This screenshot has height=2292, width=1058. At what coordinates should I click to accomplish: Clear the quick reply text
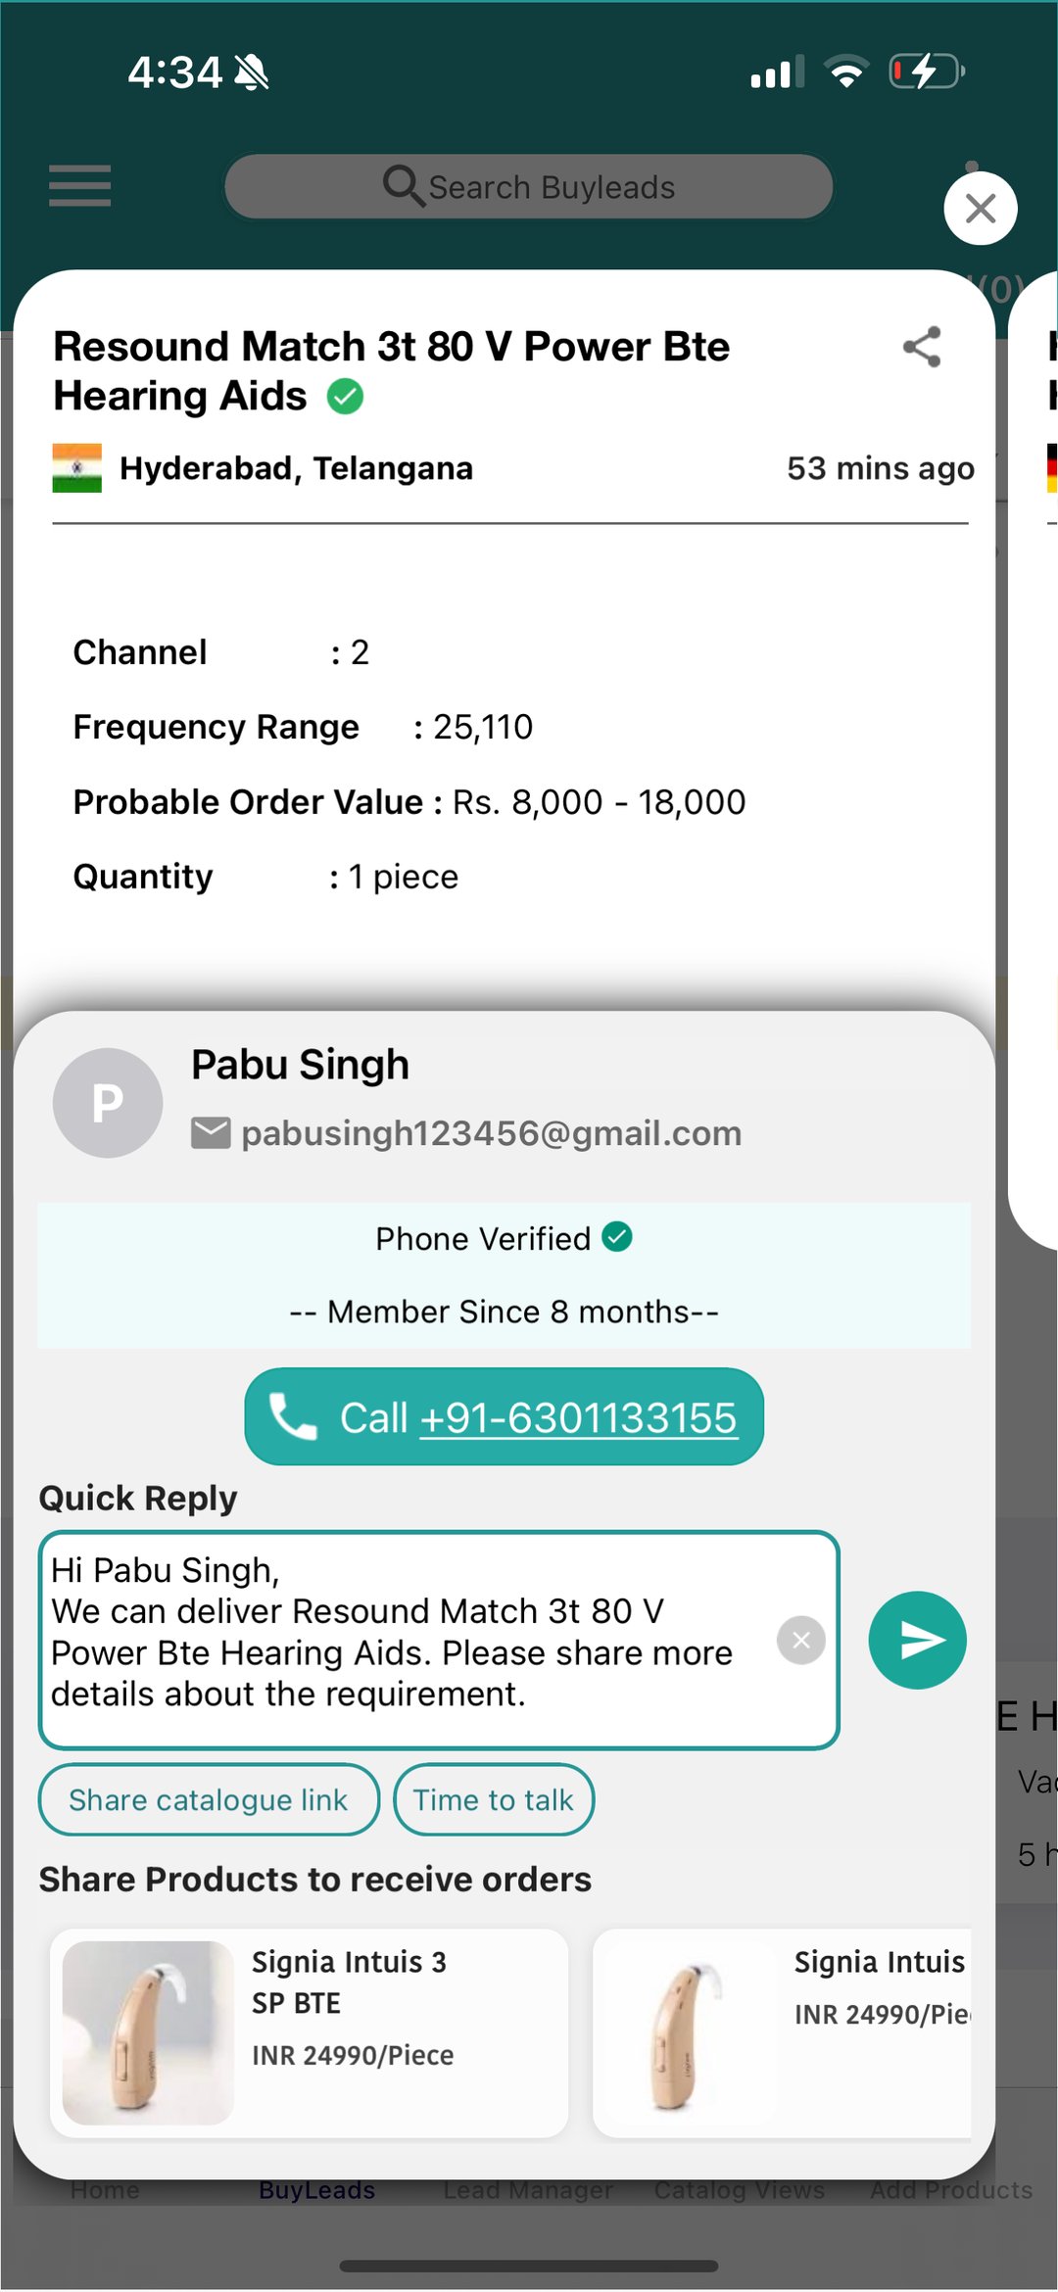pos(800,1640)
